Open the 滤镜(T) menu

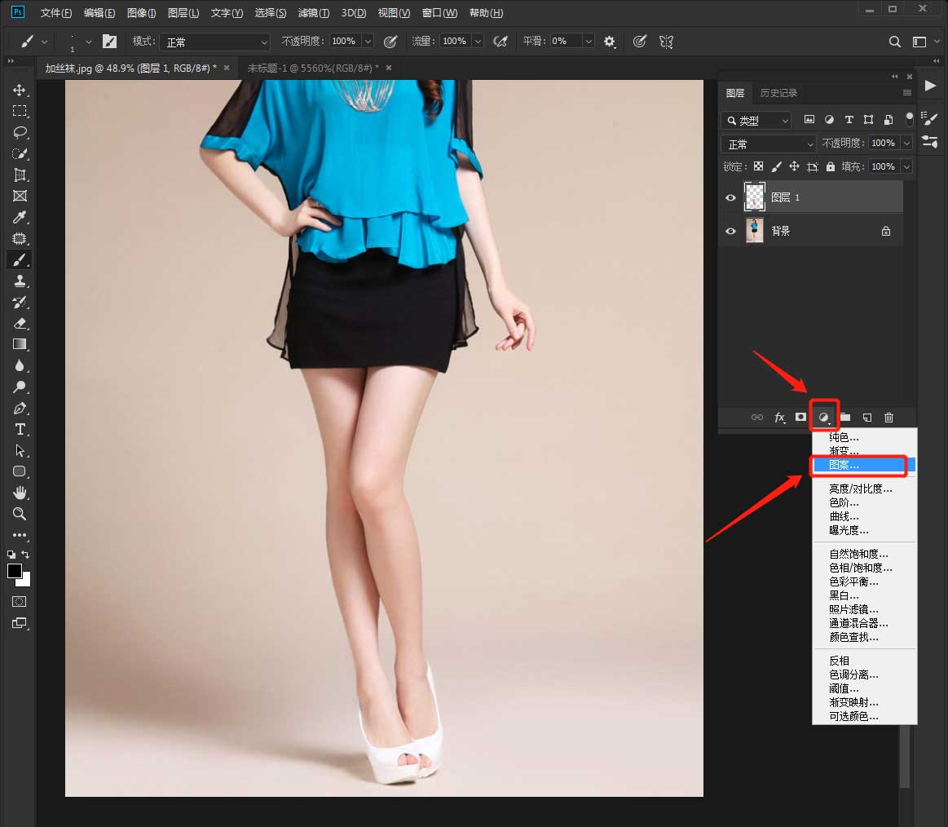pyautogui.click(x=314, y=13)
